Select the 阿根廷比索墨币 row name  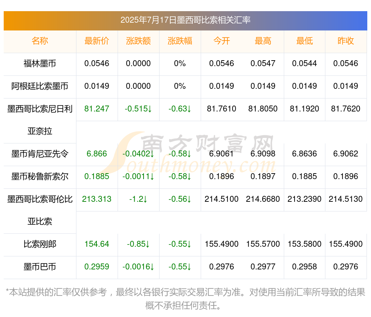point(40,86)
